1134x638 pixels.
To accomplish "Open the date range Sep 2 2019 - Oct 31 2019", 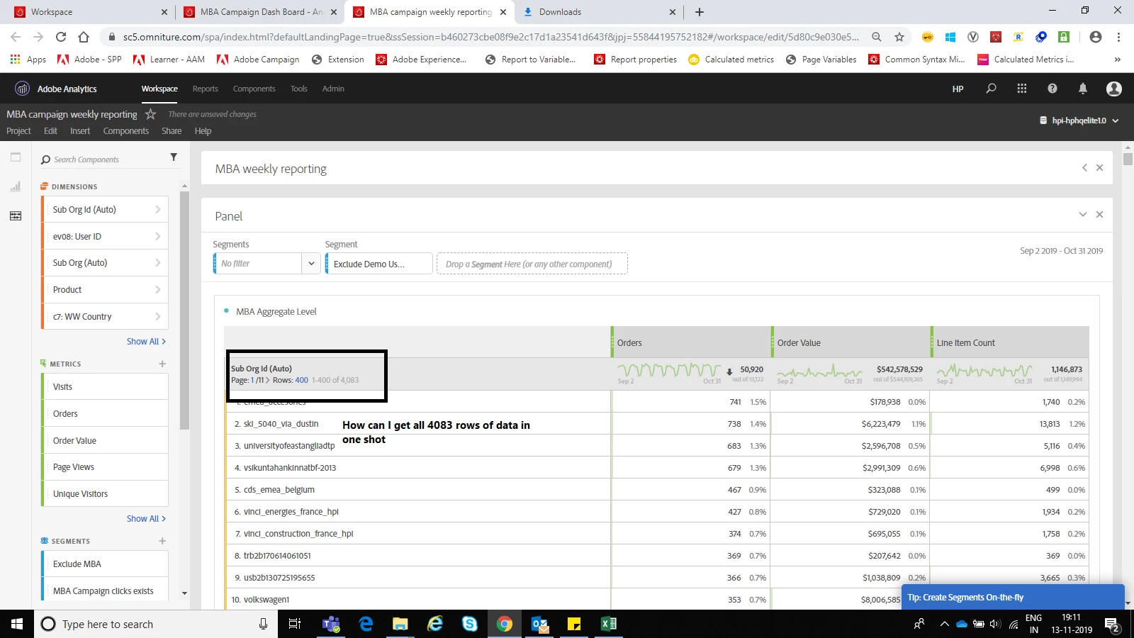I will pyautogui.click(x=1061, y=251).
